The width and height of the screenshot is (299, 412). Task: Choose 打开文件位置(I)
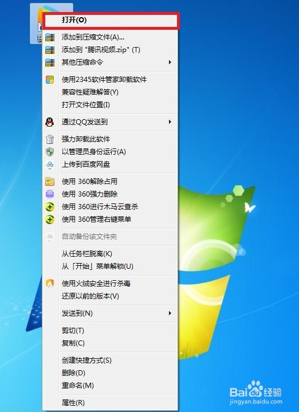(x=111, y=105)
